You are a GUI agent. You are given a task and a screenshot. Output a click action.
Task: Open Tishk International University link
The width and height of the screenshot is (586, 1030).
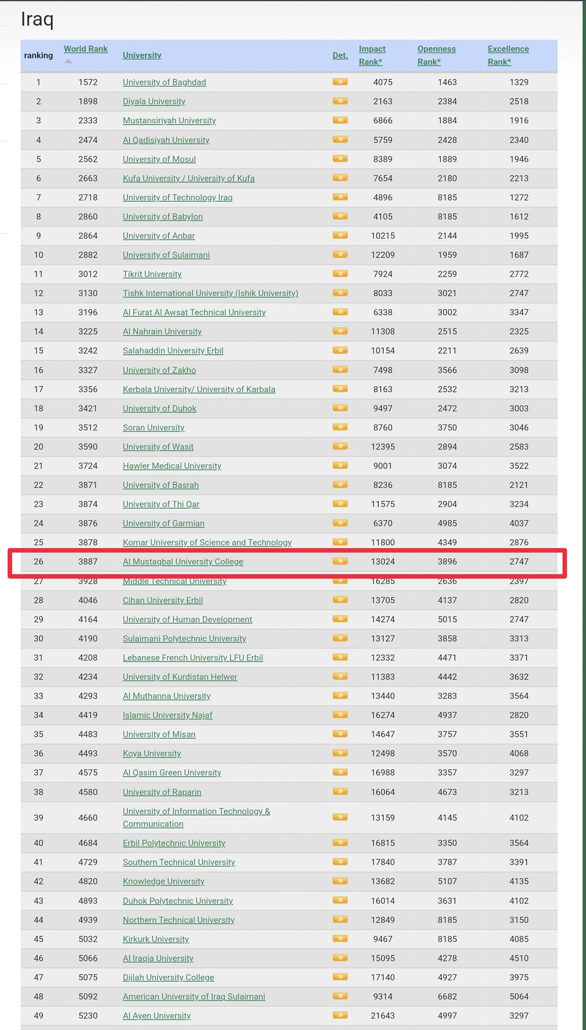[210, 293]
